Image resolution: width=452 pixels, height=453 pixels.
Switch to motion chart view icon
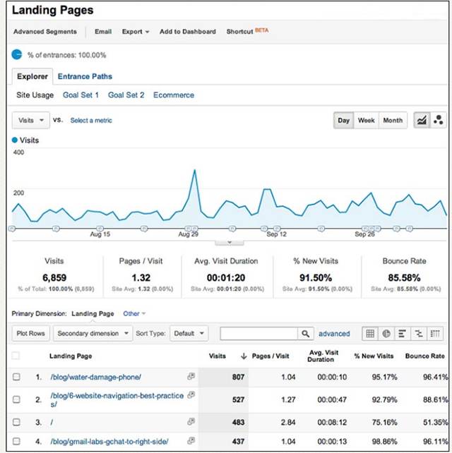[x=438, y=121]
